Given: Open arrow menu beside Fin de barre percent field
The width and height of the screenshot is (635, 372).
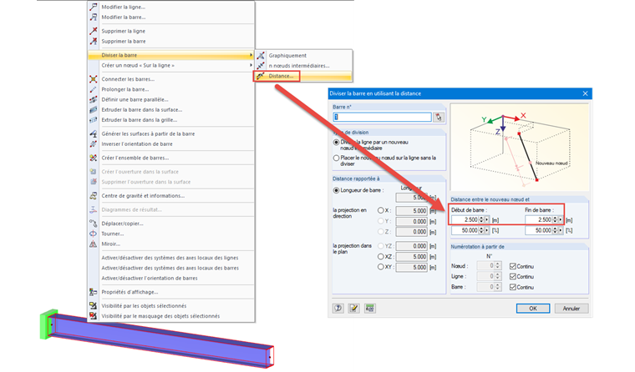Looking at the screenshot, I should click(561, 230).
